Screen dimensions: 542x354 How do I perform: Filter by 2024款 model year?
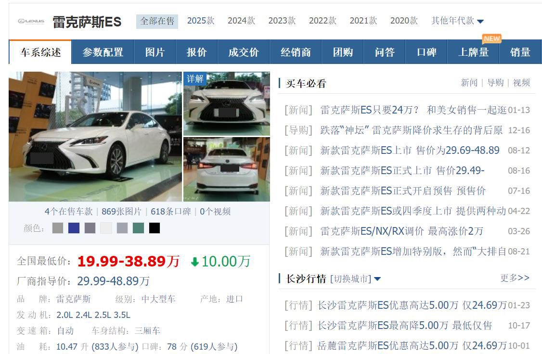241,21
